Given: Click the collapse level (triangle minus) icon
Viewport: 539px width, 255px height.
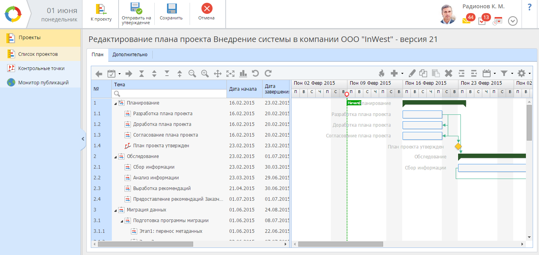Looking at the screenshot, I should pyautogui.click(x=167, y=74).
